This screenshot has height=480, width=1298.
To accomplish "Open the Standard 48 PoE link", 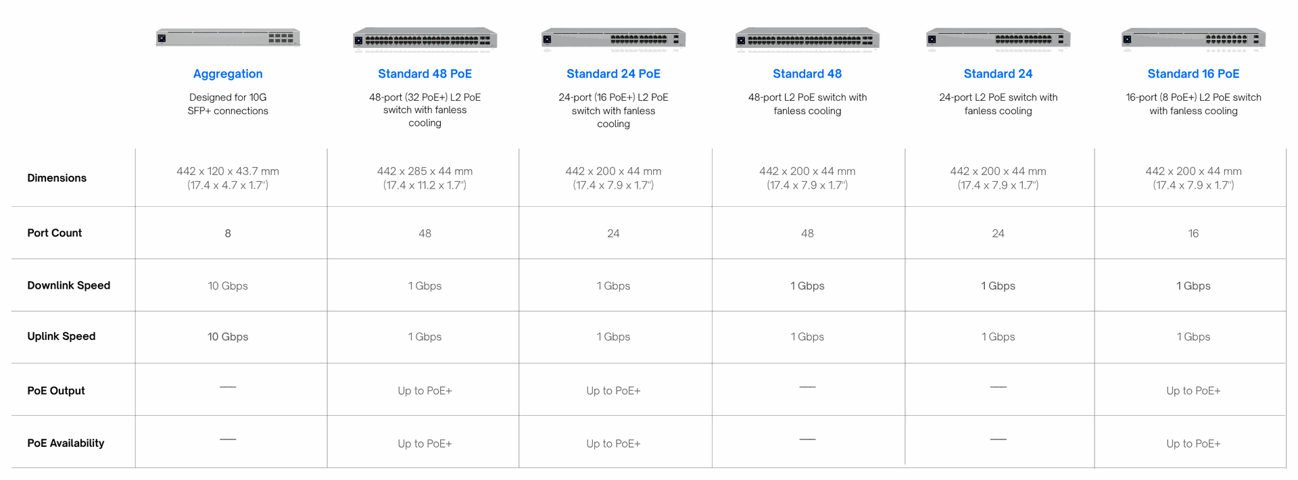I will pos(425,74).
